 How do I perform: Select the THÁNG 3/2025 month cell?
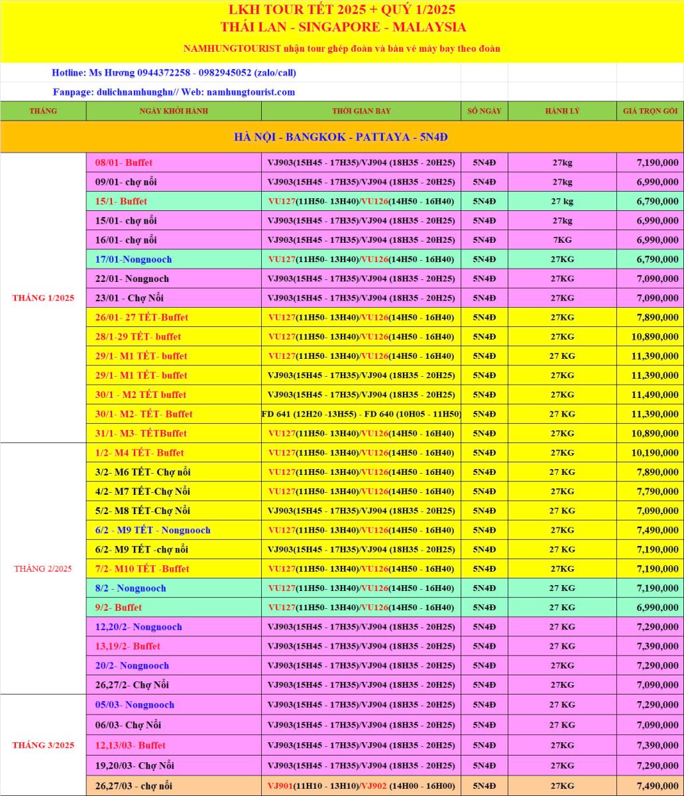click(x=43, y=745)
